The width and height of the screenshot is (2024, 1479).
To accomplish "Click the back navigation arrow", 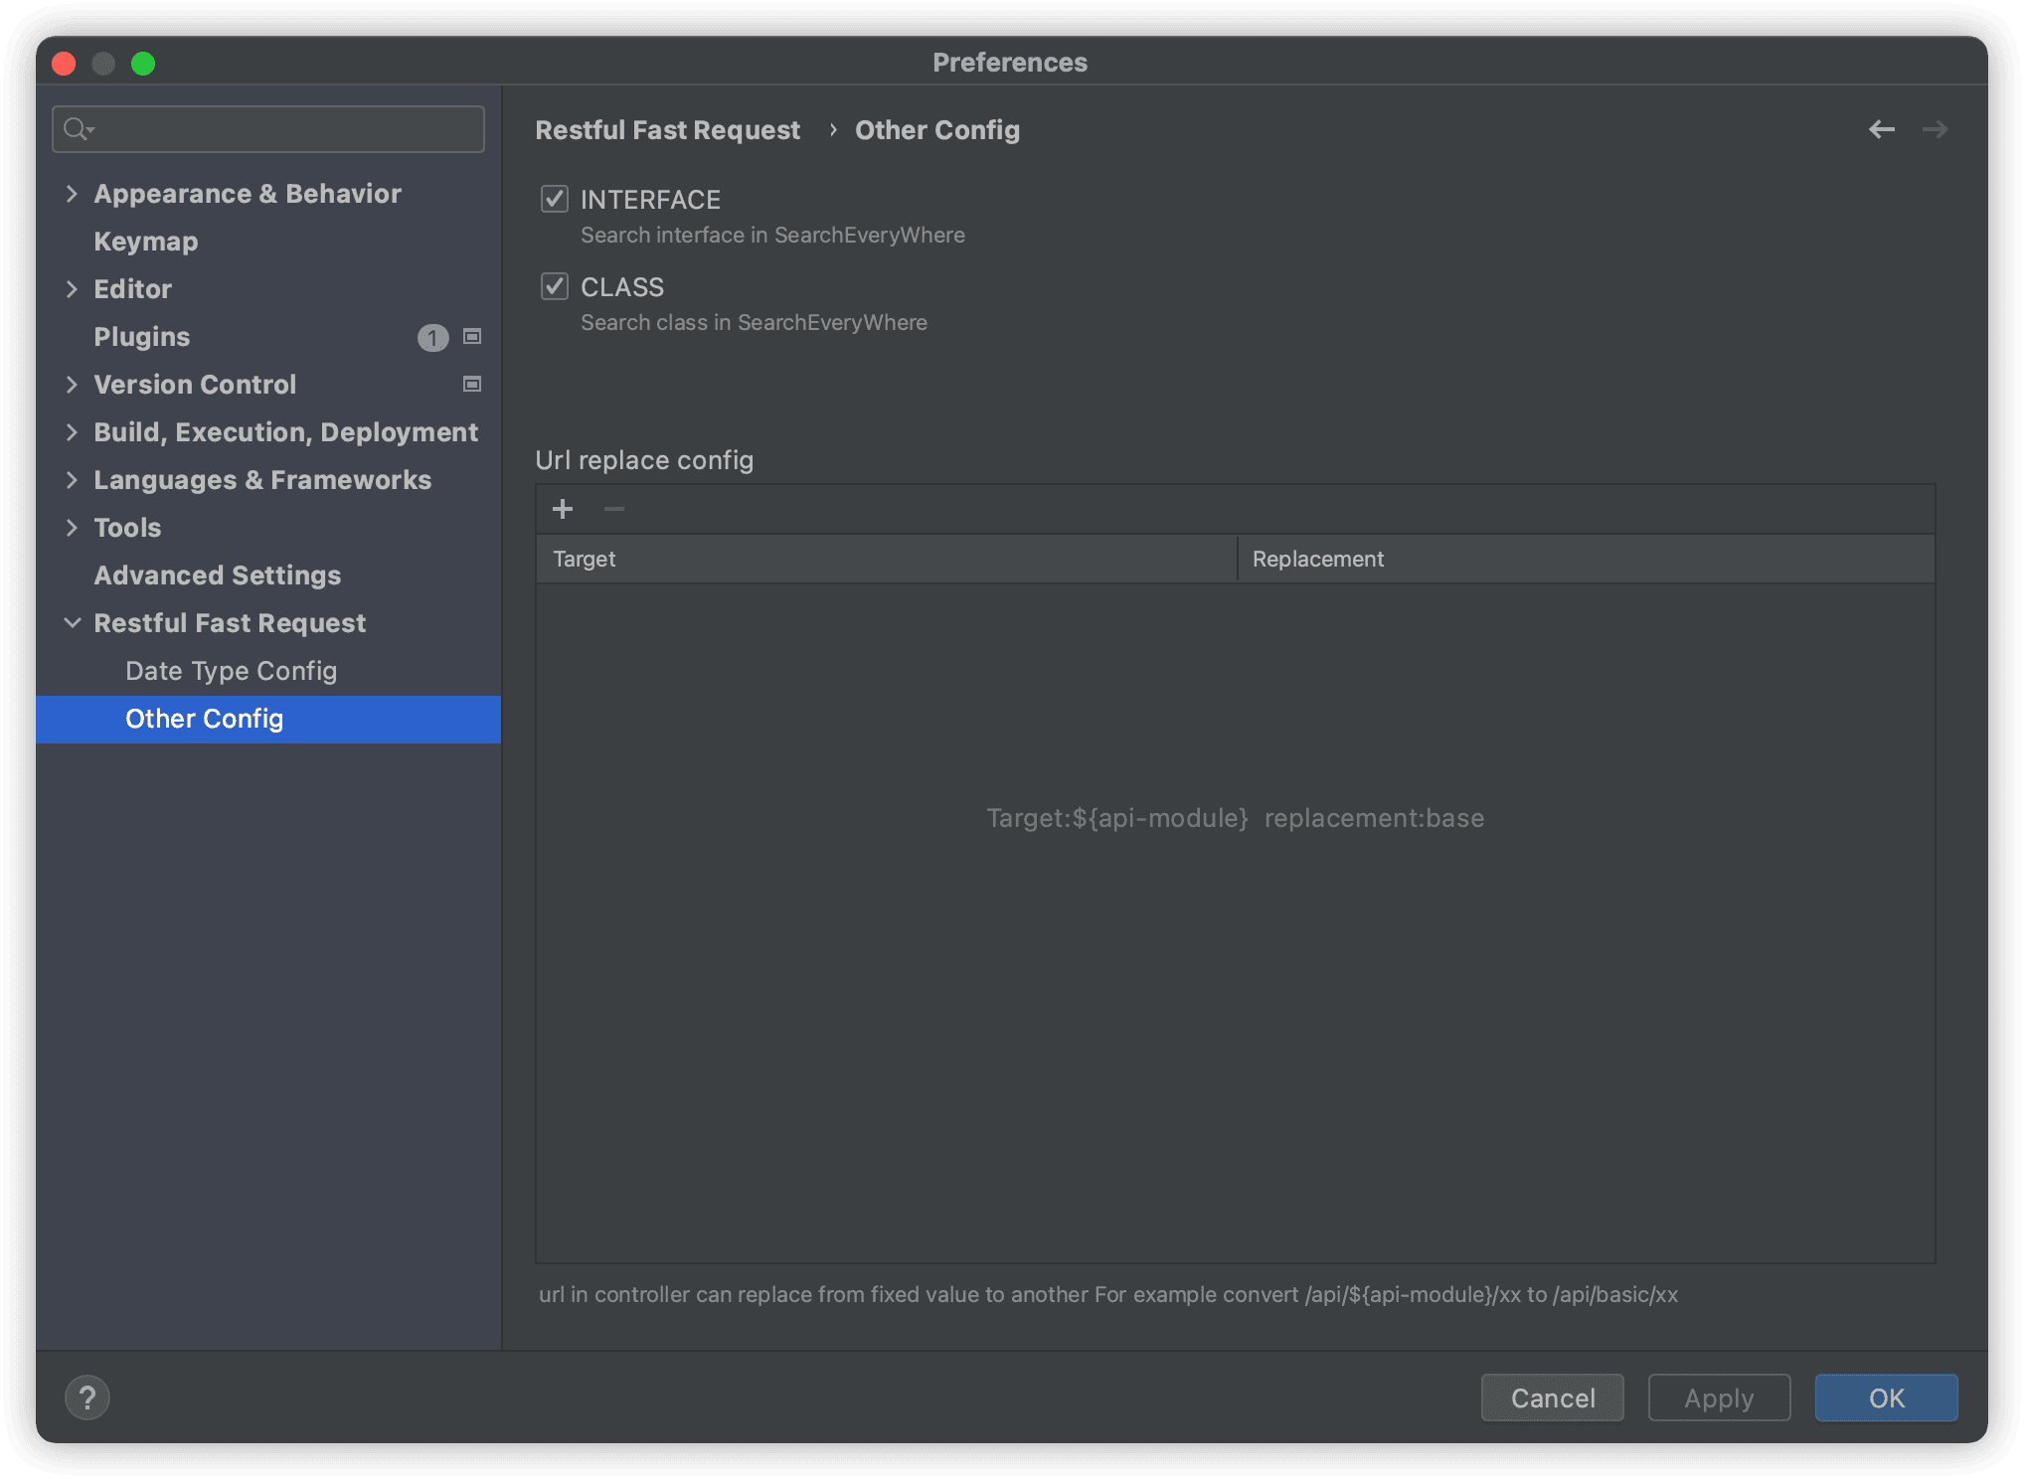I will [x=1881, y=130].
